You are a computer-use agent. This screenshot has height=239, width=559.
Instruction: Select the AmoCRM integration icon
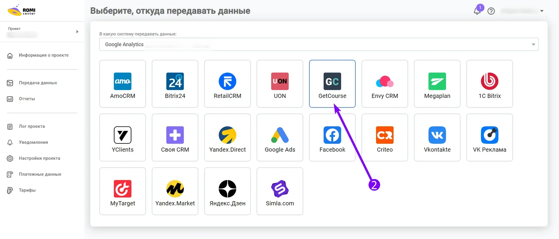pos(122,81)
